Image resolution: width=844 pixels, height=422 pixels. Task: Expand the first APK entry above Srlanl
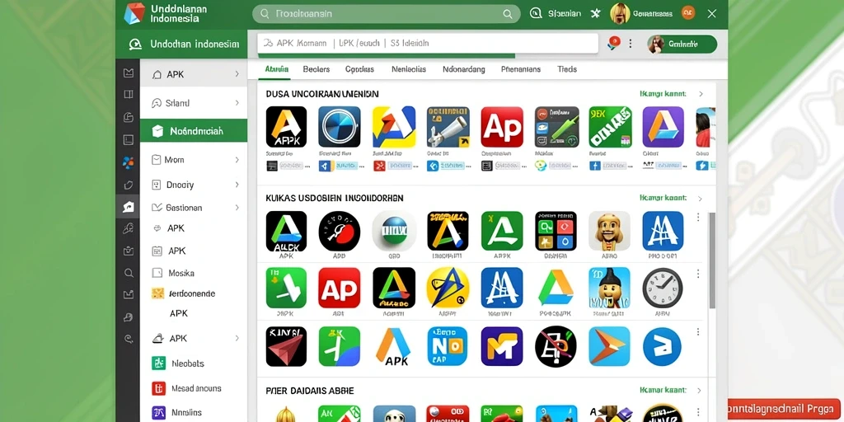[x=237, y=74]
